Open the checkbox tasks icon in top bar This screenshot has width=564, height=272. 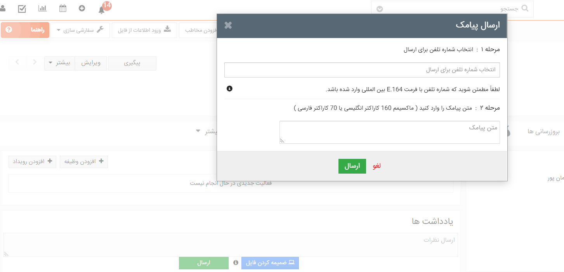click(22, 8)
